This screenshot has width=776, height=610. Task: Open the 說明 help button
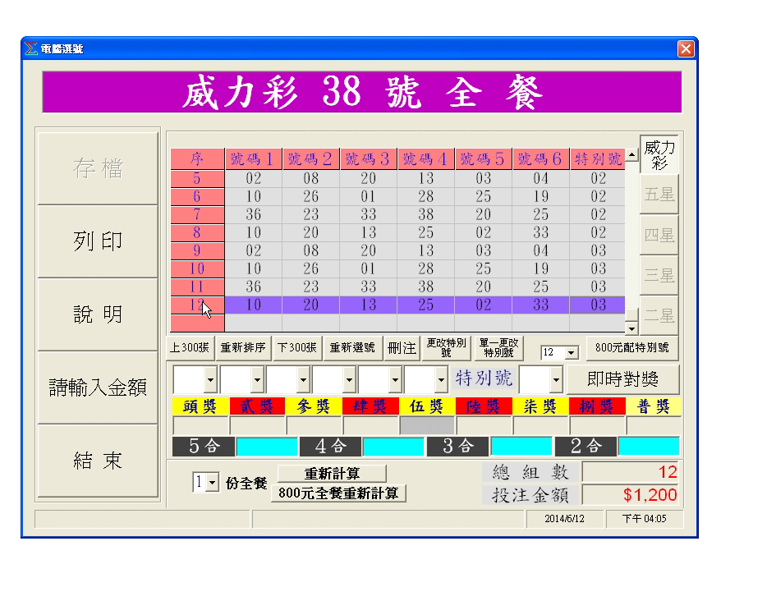(98, 314)
